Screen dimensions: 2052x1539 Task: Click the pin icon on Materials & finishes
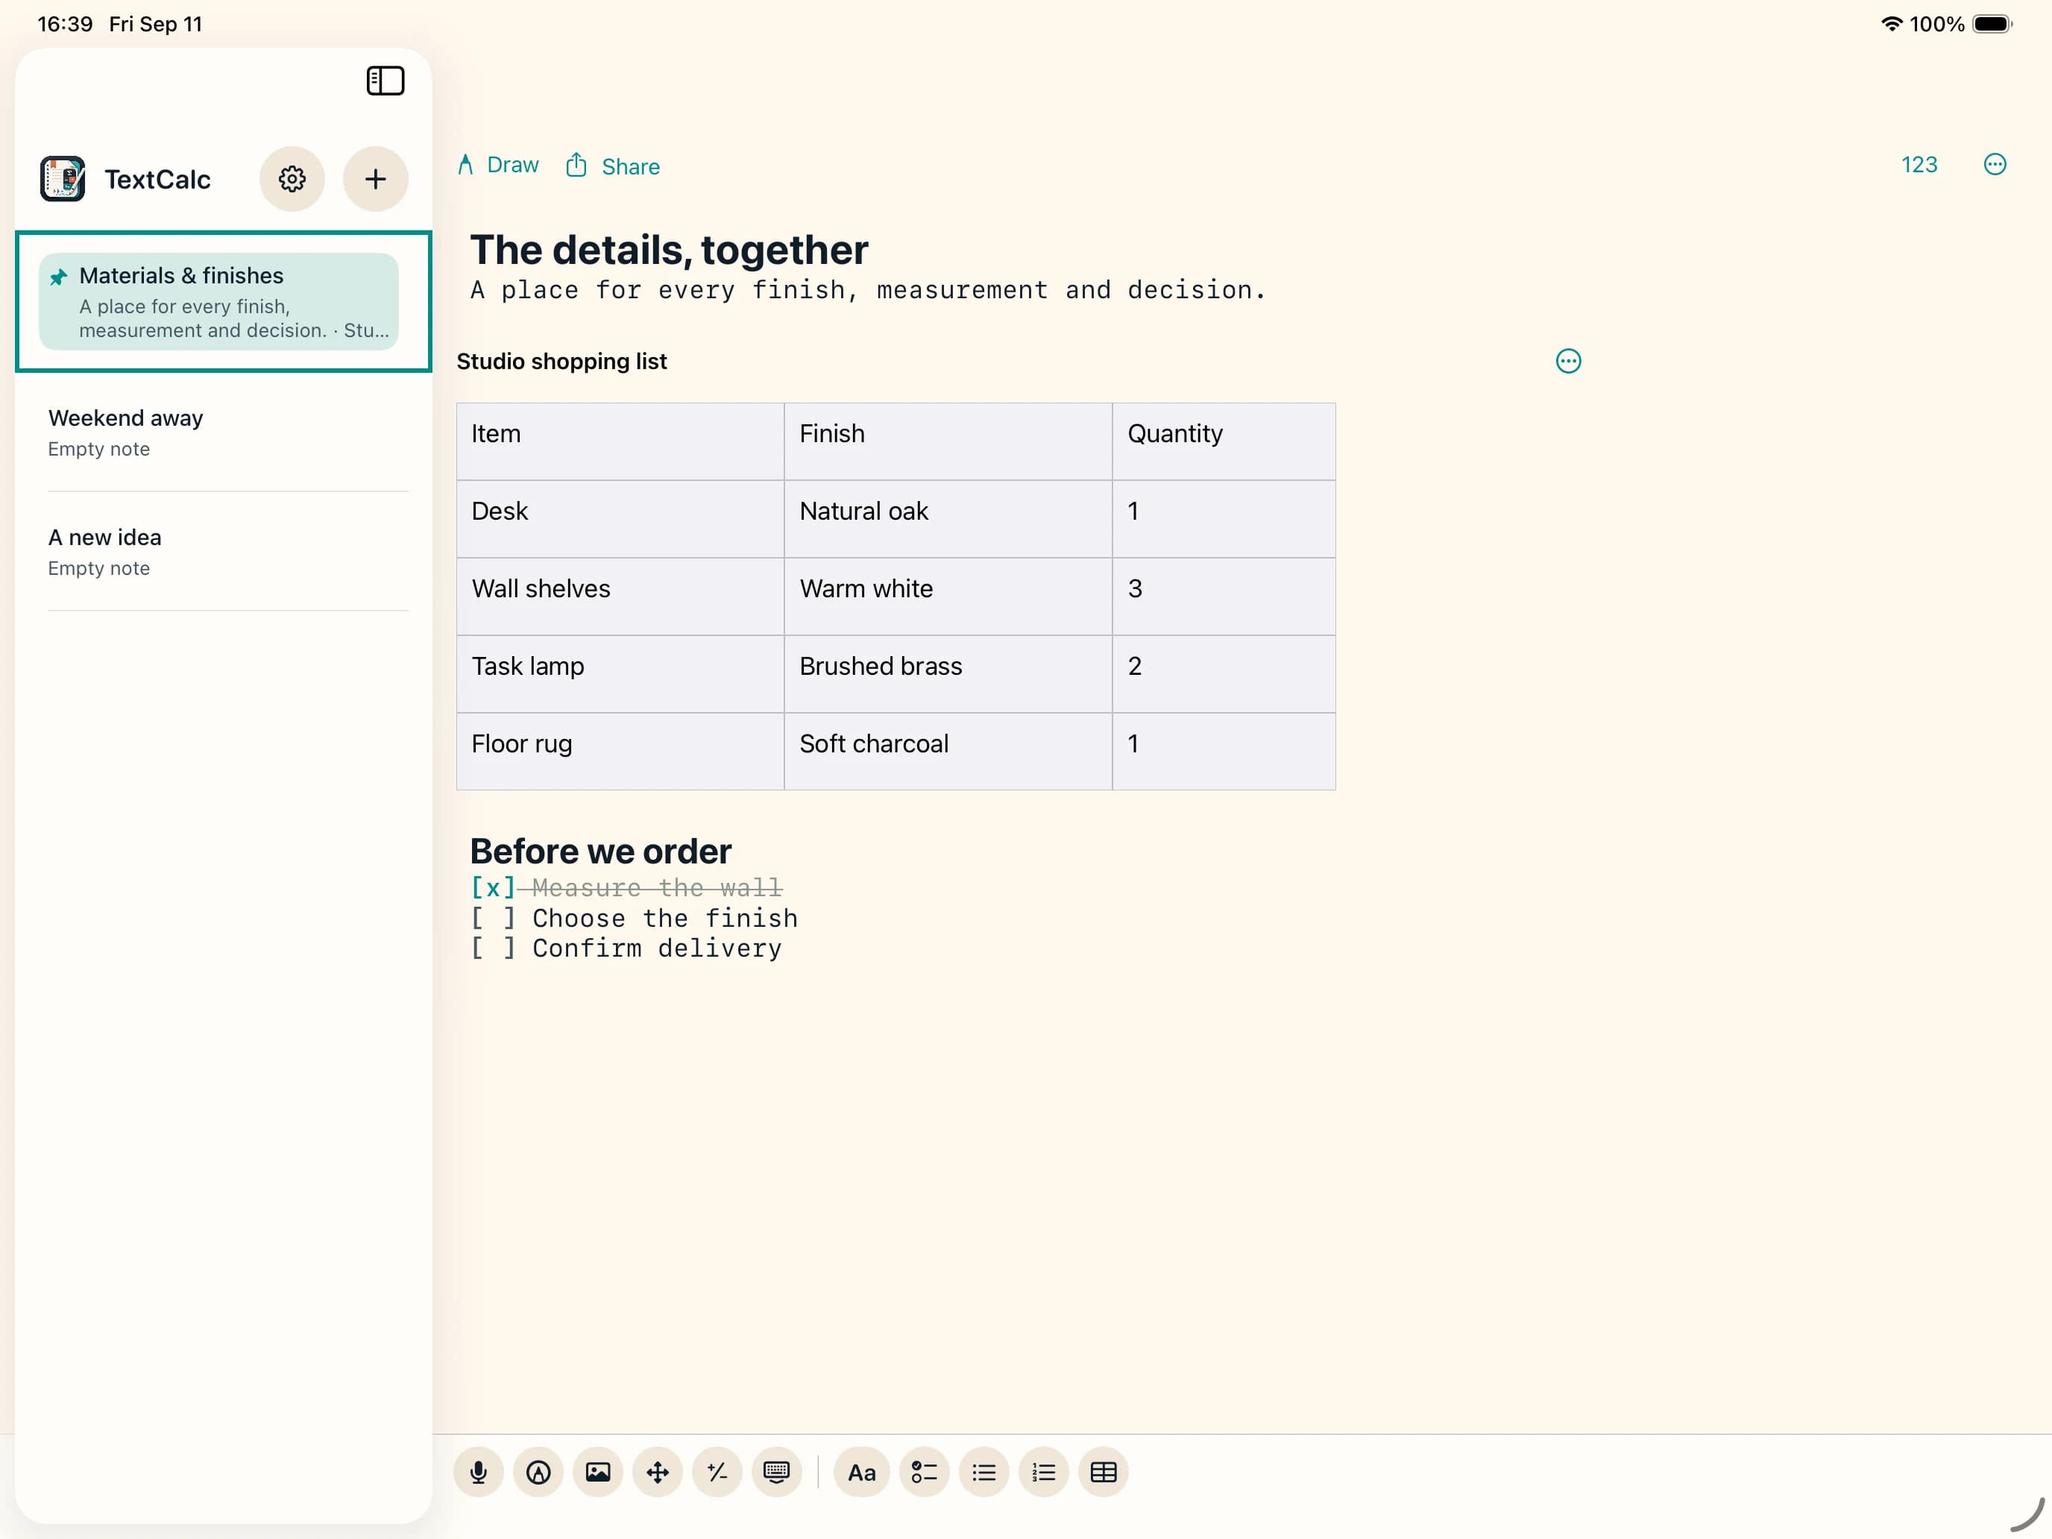click(x=58, y=277)
